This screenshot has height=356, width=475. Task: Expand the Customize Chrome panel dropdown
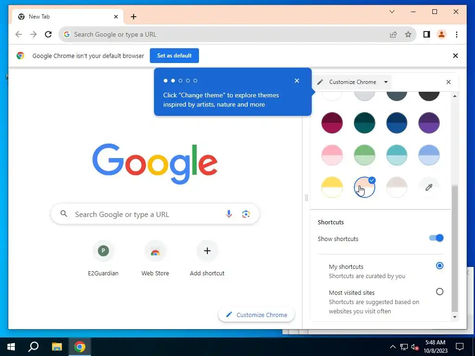(385, 82)
